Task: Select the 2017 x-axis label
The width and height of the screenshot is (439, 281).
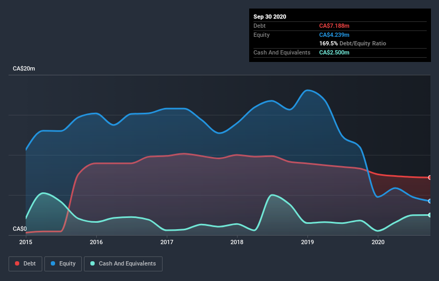Action: point(167,242)
